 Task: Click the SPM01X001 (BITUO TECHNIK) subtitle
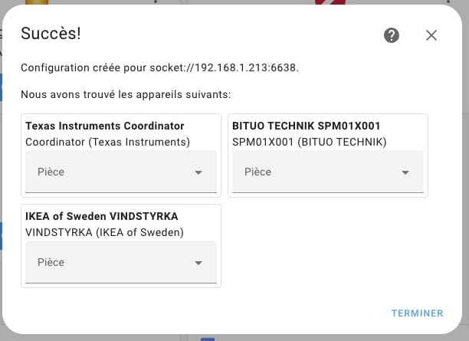pos(310,142)
